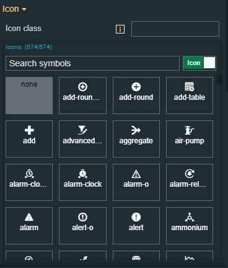The width and height of the screenshot is (228, 268).
Task: Select the filled alarm-clock icon
Action: (82, 182)
